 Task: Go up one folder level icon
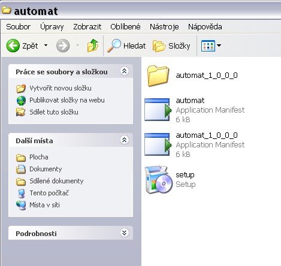[x=93, y=46]
